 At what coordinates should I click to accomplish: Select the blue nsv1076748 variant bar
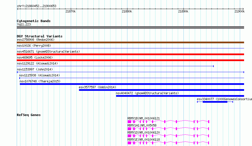click(x=132, y=84)
